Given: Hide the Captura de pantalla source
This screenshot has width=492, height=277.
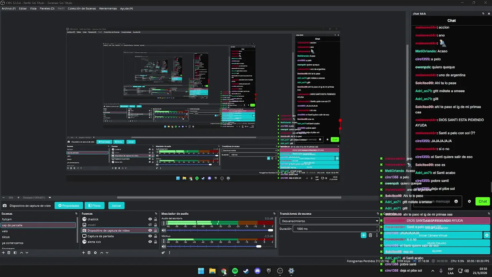Looking at the screenshot, I should tap(150, 236).
